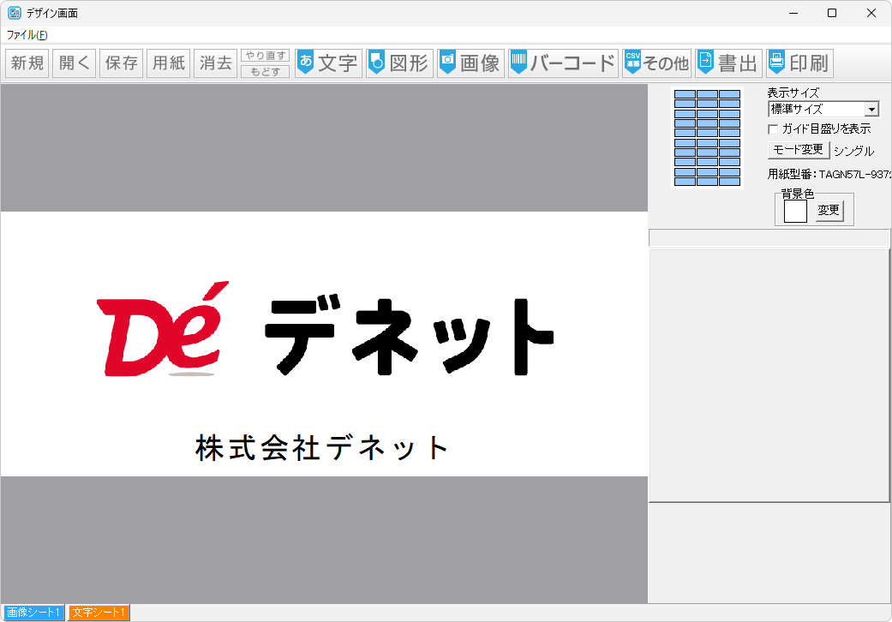The width and height of the screenshot is (892, 622).
Task: Select the 文字 (Text) tool
Action: [328, 63]
